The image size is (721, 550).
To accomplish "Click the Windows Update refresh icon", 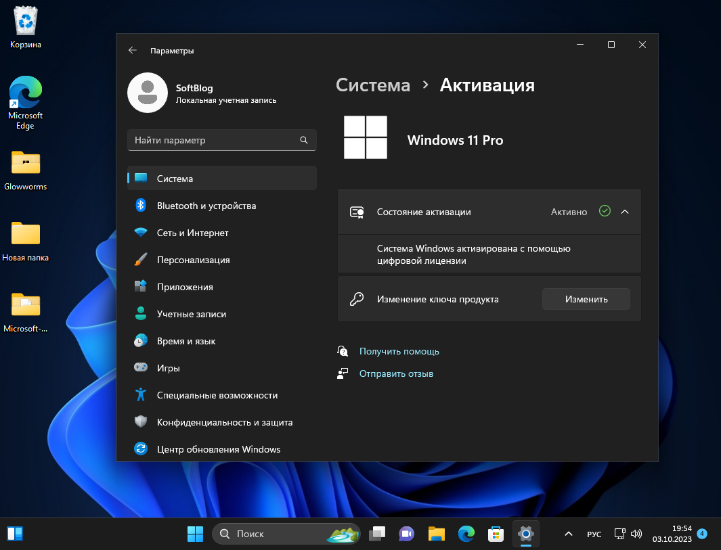I will (141, 449).
